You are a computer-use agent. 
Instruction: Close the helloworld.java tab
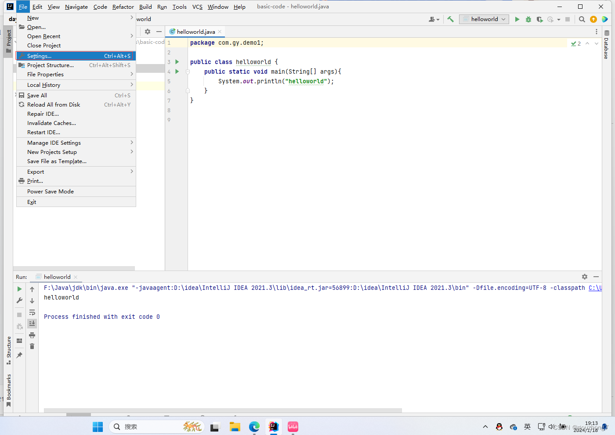(220, 32)
